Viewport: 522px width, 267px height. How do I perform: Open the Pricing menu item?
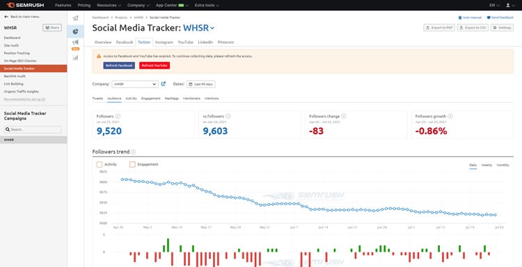pos(84,6)
